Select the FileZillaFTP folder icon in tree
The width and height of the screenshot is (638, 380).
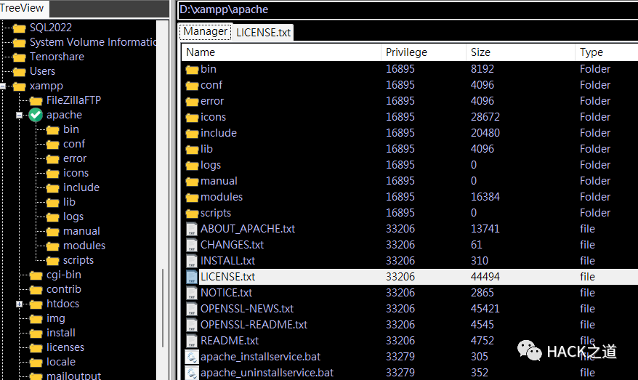[x=36, y=100]
